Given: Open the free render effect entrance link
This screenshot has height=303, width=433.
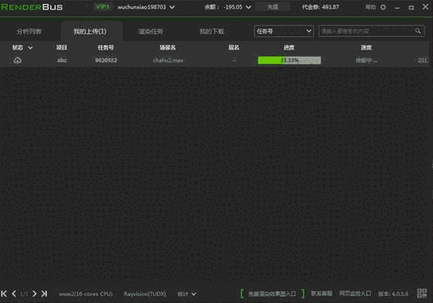Looking at the screenshot, I should click(x=272, y=294).
